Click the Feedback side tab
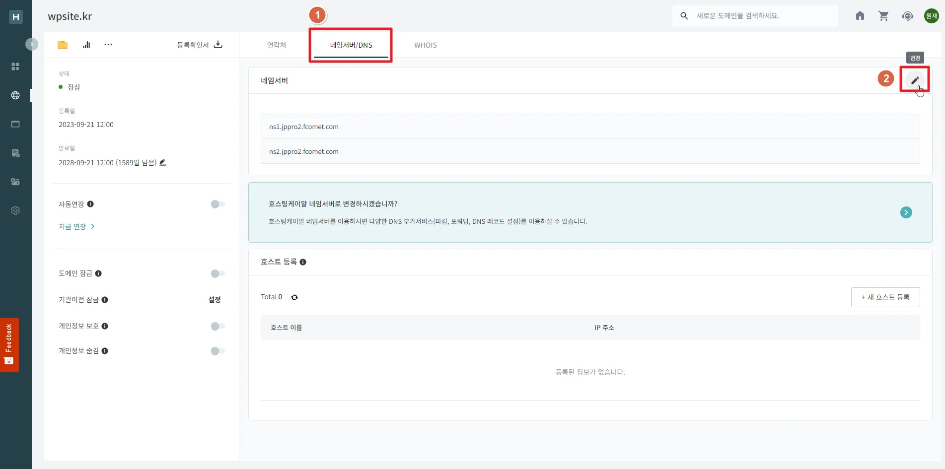 [9, 344]
